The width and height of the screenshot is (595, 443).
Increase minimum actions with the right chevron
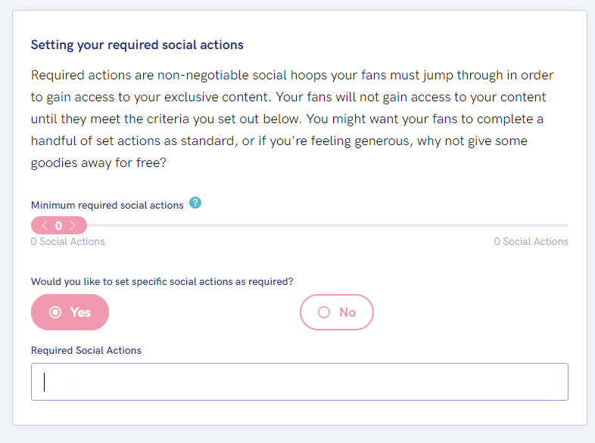pos(73,225)
